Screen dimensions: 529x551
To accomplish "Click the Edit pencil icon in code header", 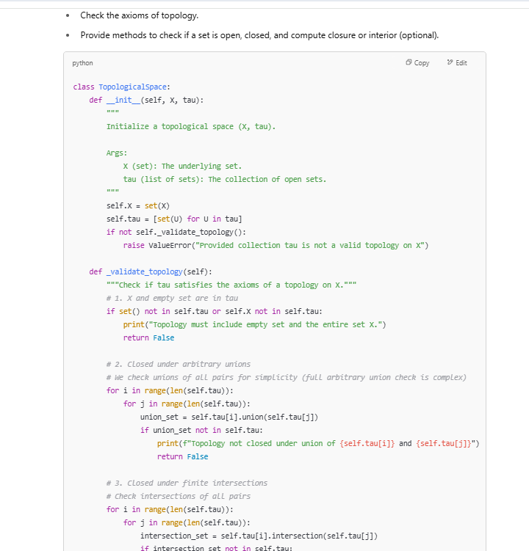I will (450, 63).
